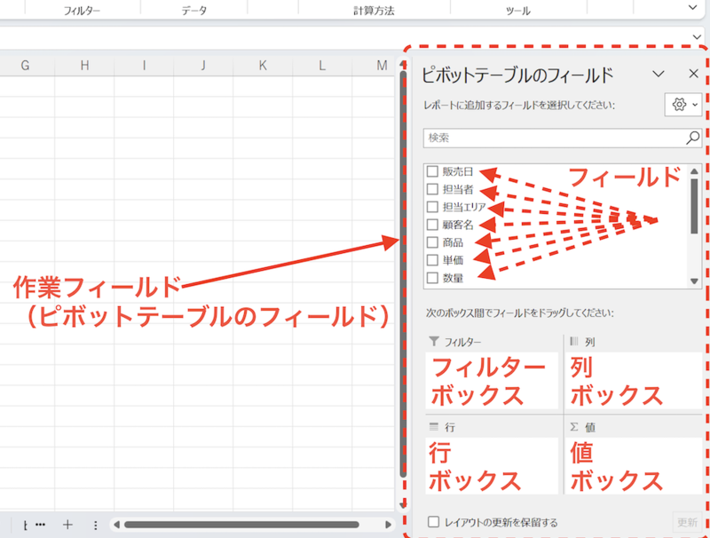Click the magnifier icon in the search box

(690, 138)
